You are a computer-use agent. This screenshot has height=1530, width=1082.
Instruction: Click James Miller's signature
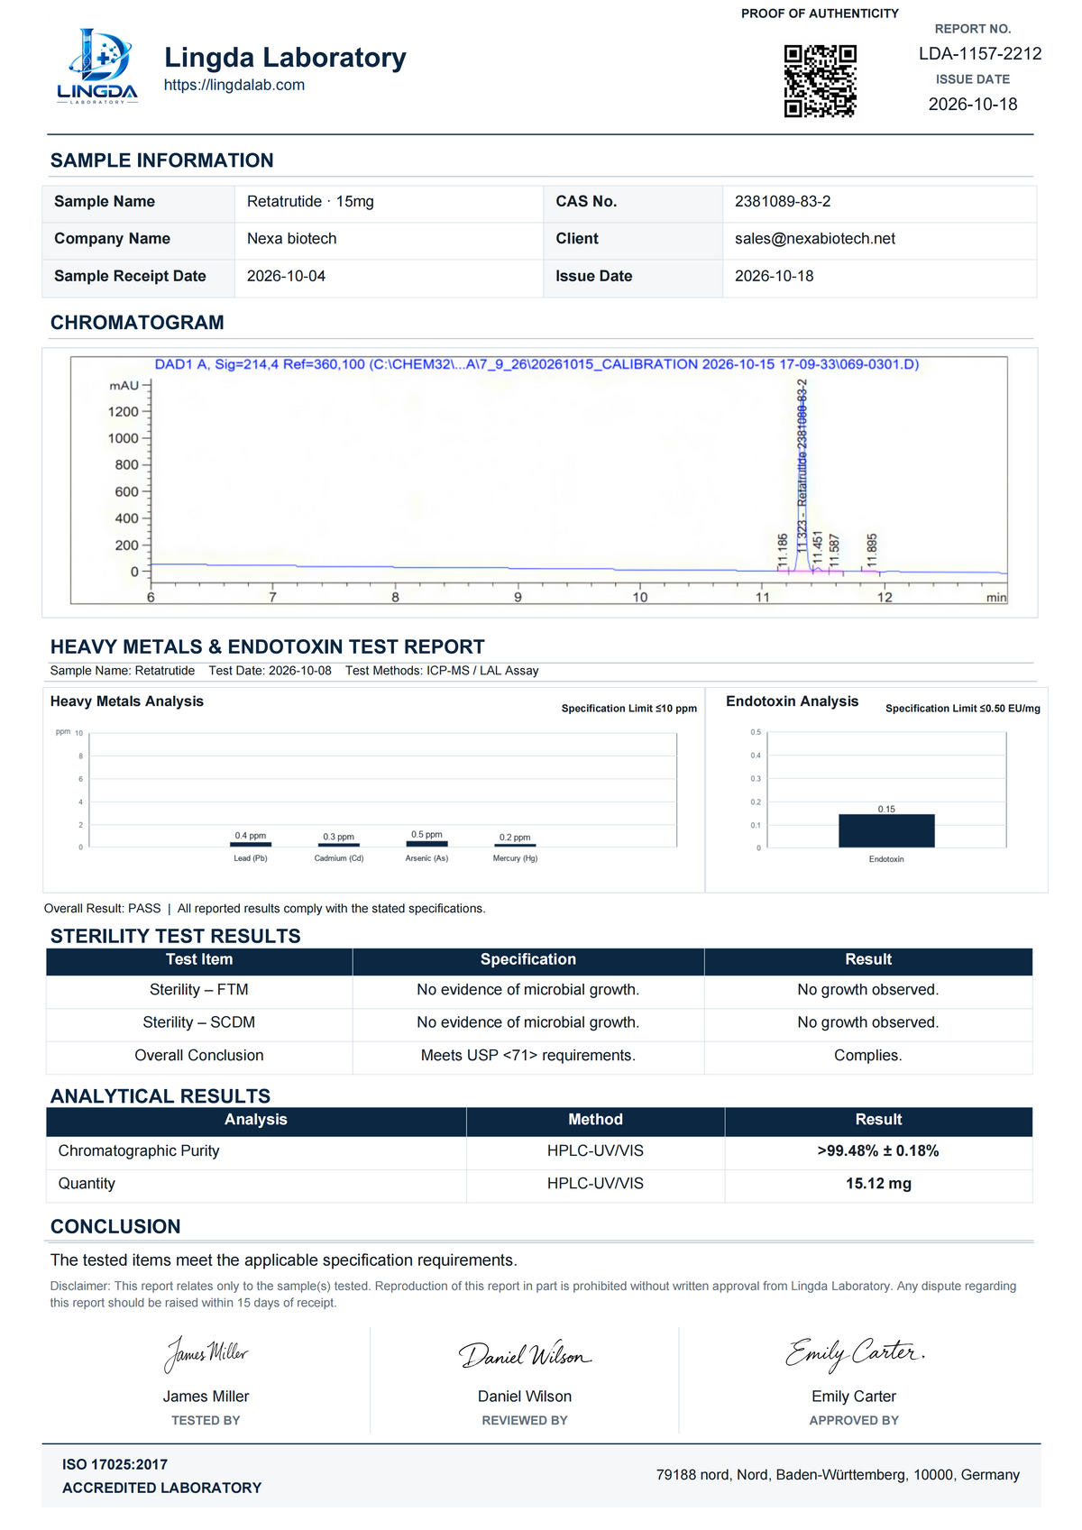(x=206, y=1354)
